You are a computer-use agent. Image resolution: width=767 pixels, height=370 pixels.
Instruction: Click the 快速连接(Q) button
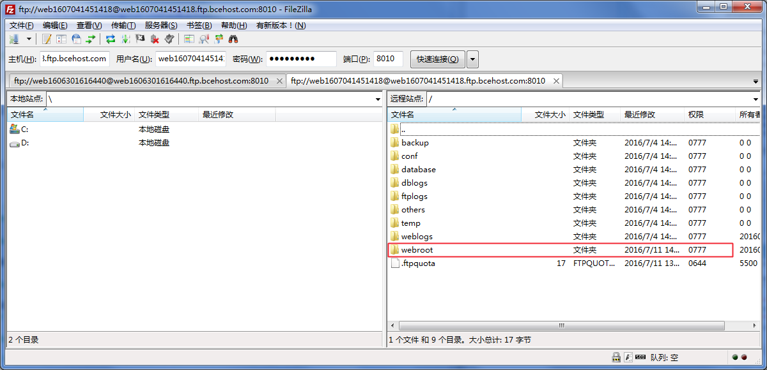tap(438, 59)
